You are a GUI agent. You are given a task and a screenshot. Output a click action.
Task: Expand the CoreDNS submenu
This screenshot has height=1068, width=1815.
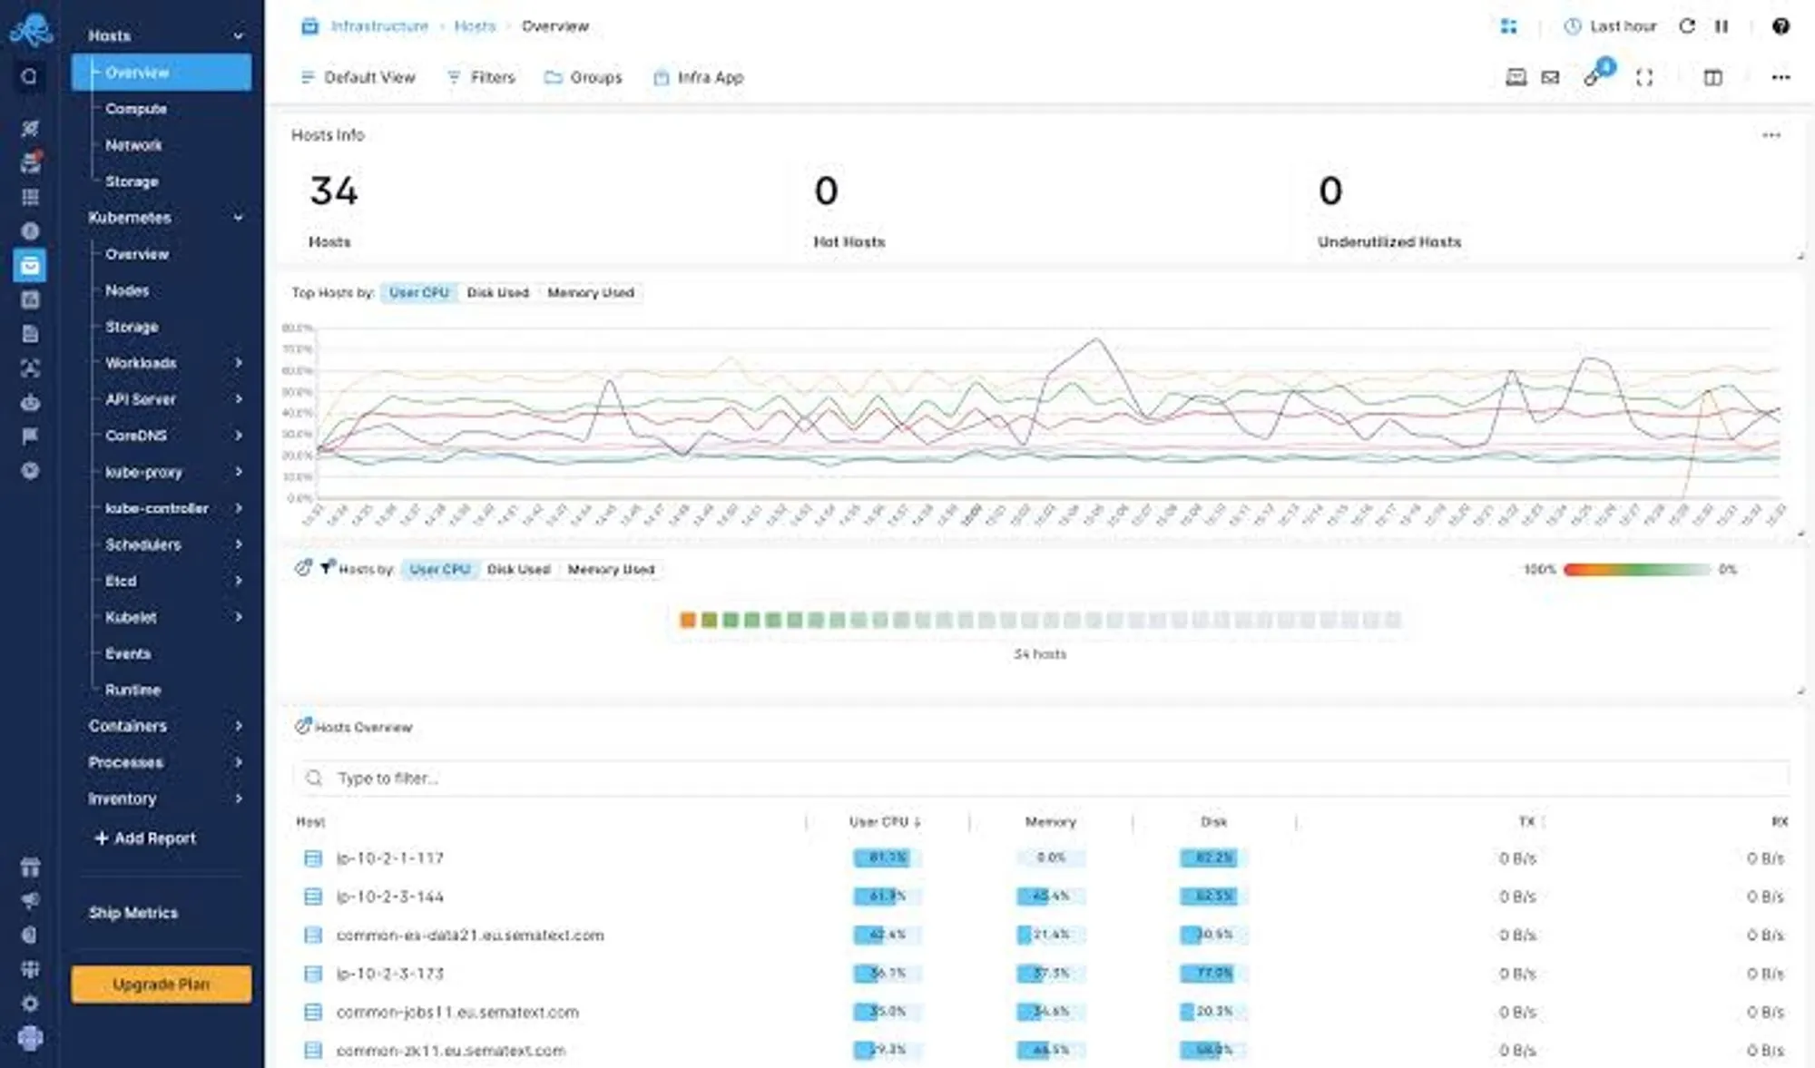(238, 436)
